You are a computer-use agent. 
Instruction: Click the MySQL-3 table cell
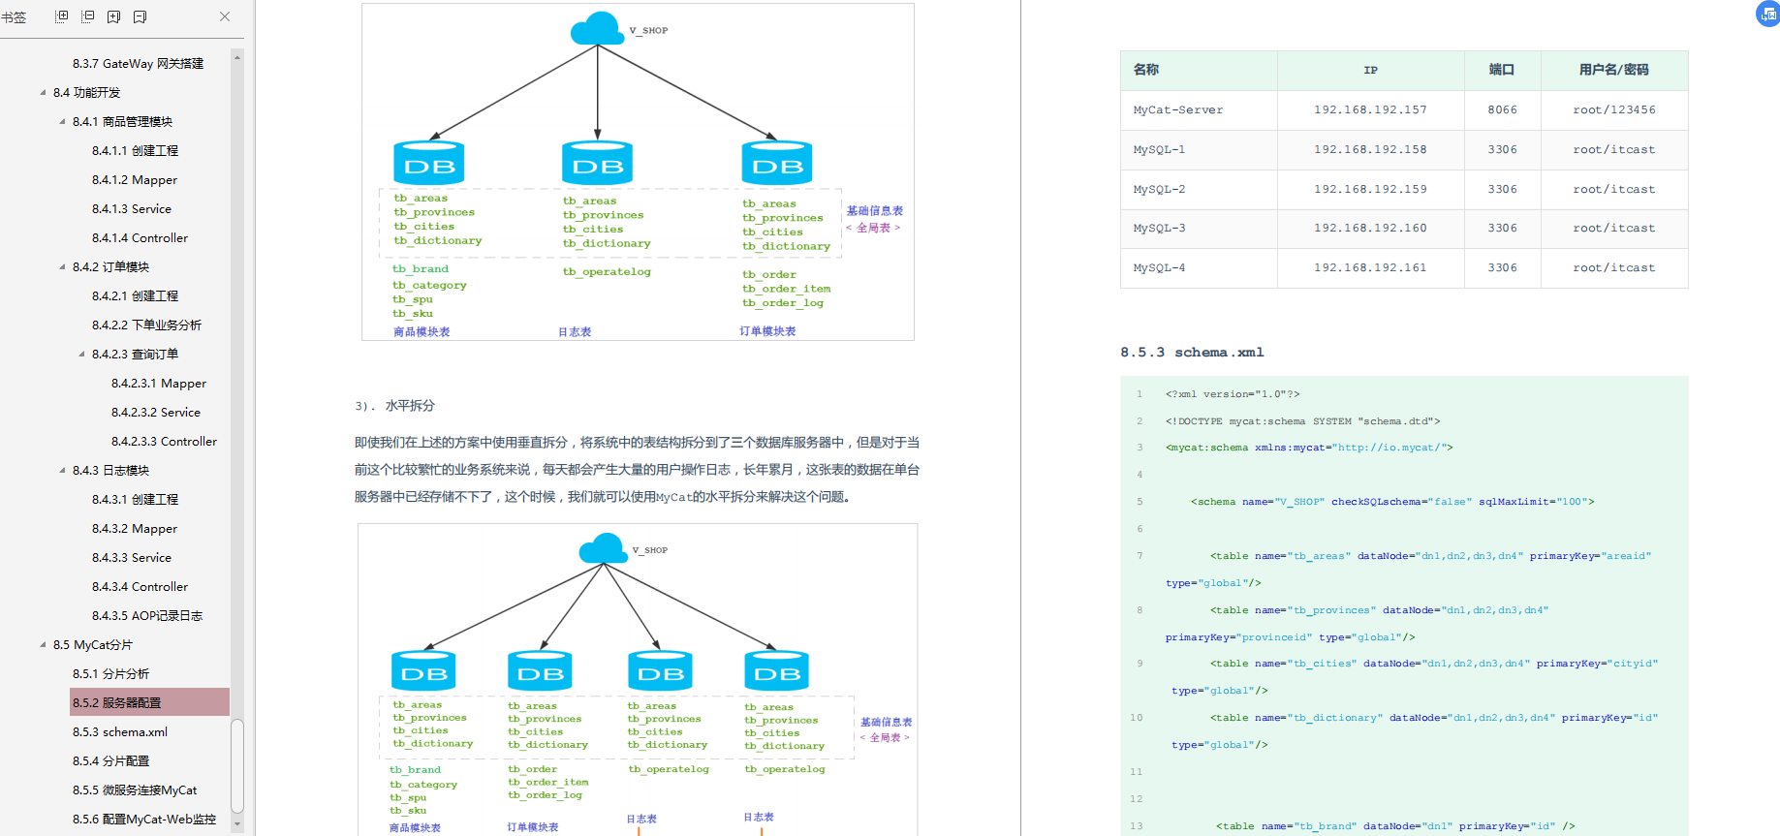(1199, 229)
